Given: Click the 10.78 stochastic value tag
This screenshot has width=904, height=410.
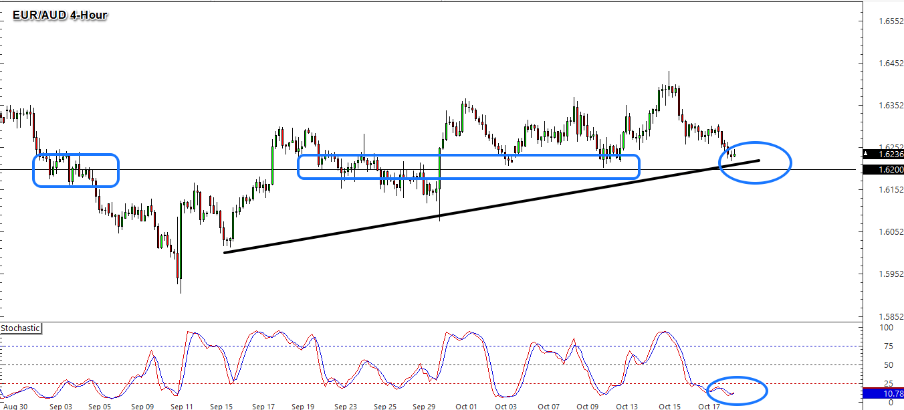Looking at the screenshot, I should (x=883, y=395).
